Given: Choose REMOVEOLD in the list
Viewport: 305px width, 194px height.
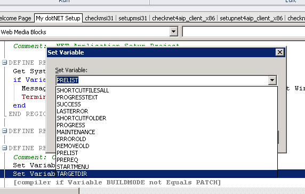Looking at the screenshot, I should pyautogui.click(x=166, y=146).
